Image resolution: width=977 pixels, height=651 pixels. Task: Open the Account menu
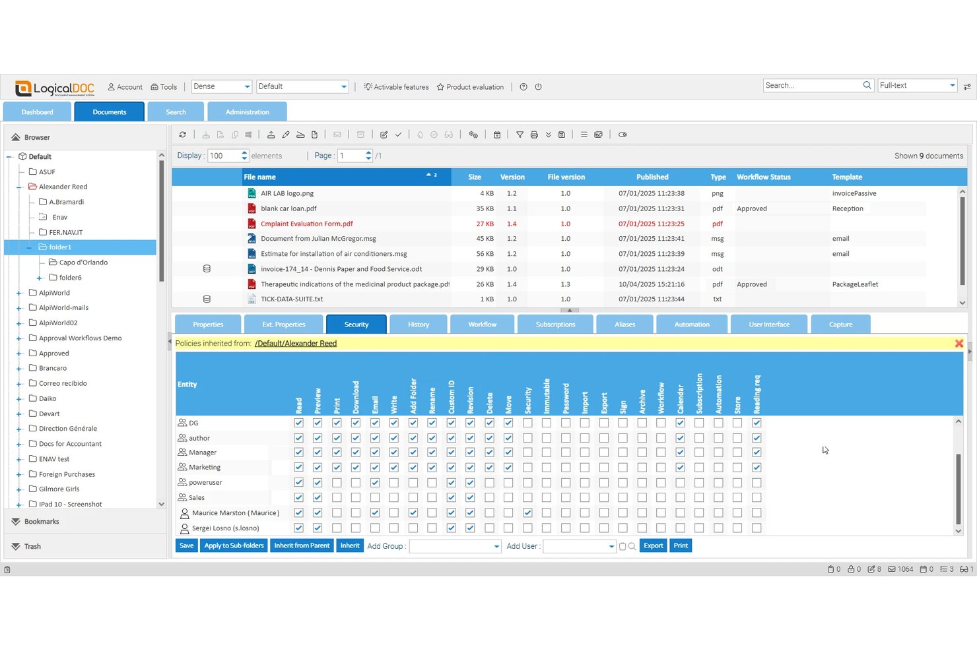pyautogui.click(x=125, y=87)
